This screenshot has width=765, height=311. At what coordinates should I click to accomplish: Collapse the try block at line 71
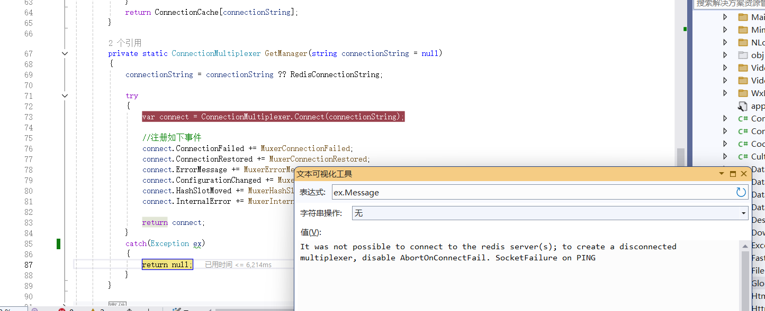pyautogui.click(x=65, y=96)
